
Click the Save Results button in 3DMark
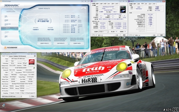click(61, 43)
